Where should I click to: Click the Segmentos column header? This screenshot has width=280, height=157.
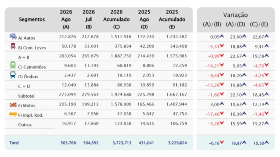point(32,20)
